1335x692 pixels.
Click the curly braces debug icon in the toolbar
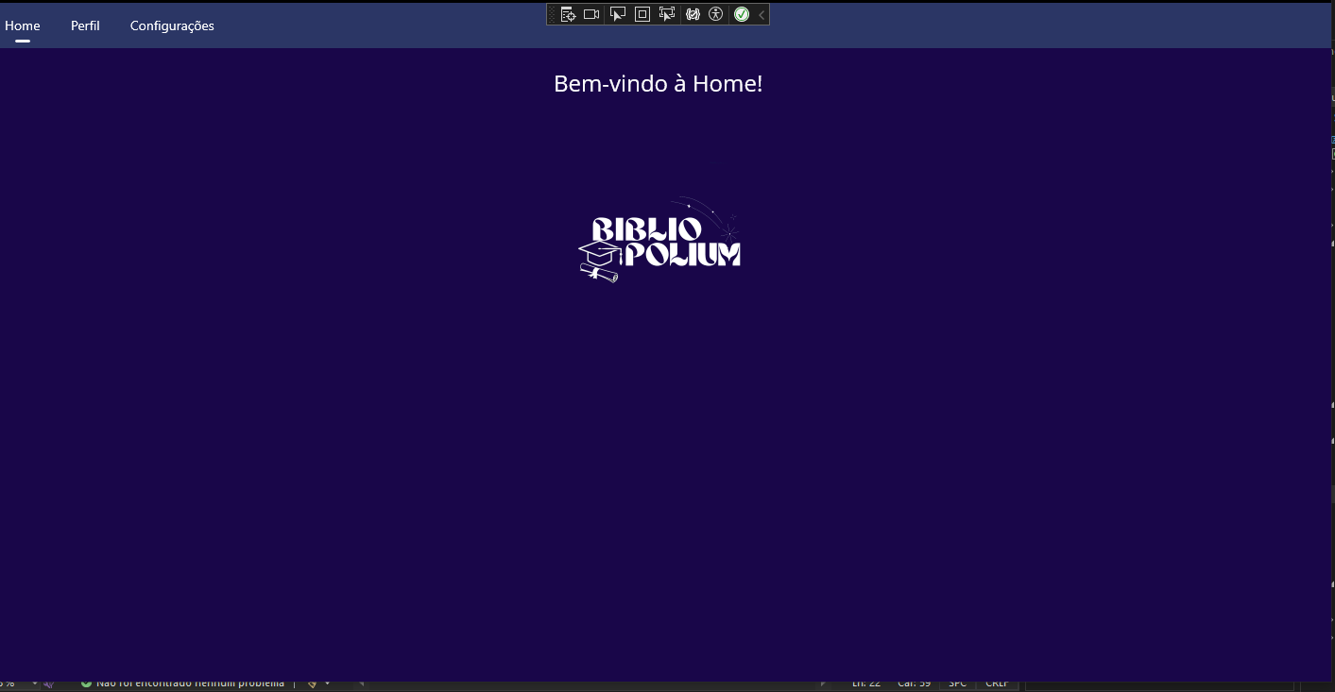[x=693, y=14]
